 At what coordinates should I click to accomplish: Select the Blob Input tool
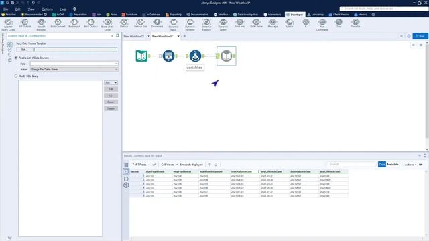coord(74,23)
